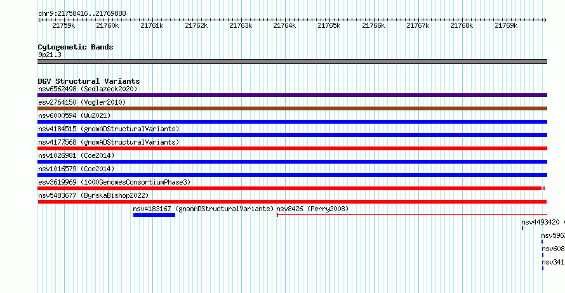This screenshot has height=293, width=565.
Task: Open the nsv1016579 (Coe2014) label
Action: pyautogui.click(x=76, y=169)
